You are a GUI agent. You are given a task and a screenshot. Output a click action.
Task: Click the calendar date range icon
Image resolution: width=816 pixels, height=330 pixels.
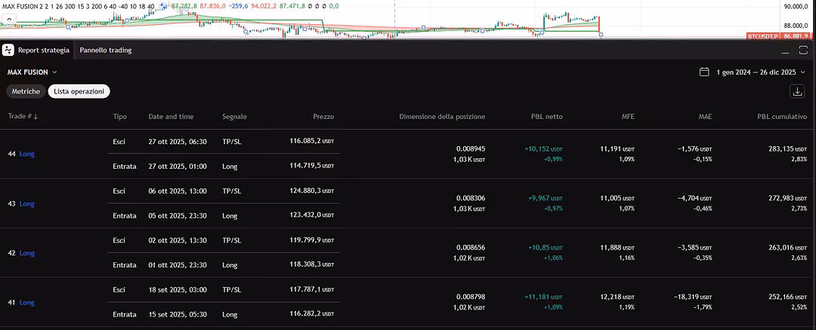[x=704, y=72]
